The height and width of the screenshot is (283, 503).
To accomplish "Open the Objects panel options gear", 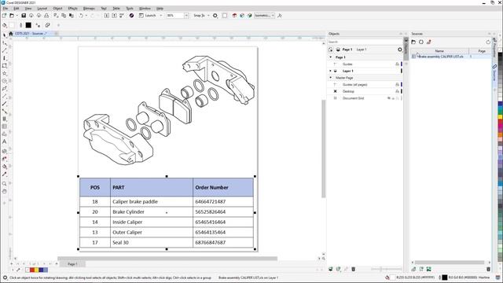I will pos(400,50).
